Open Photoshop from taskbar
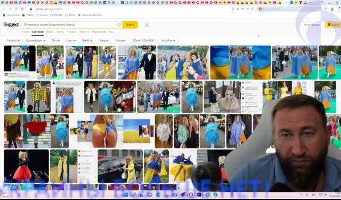Viewport: 341px width, 200px height. coord(199,194)
